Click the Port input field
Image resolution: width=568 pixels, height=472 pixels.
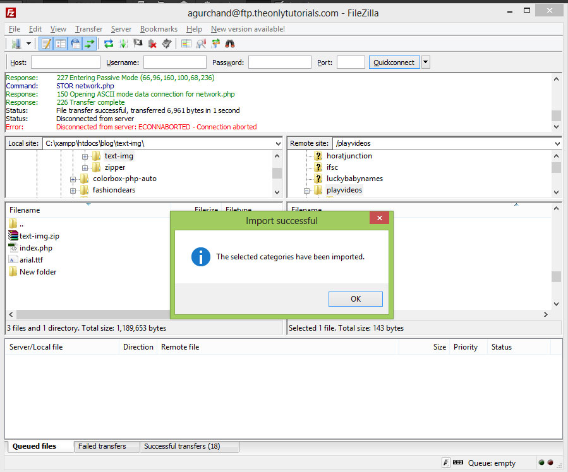pos(351,62)
